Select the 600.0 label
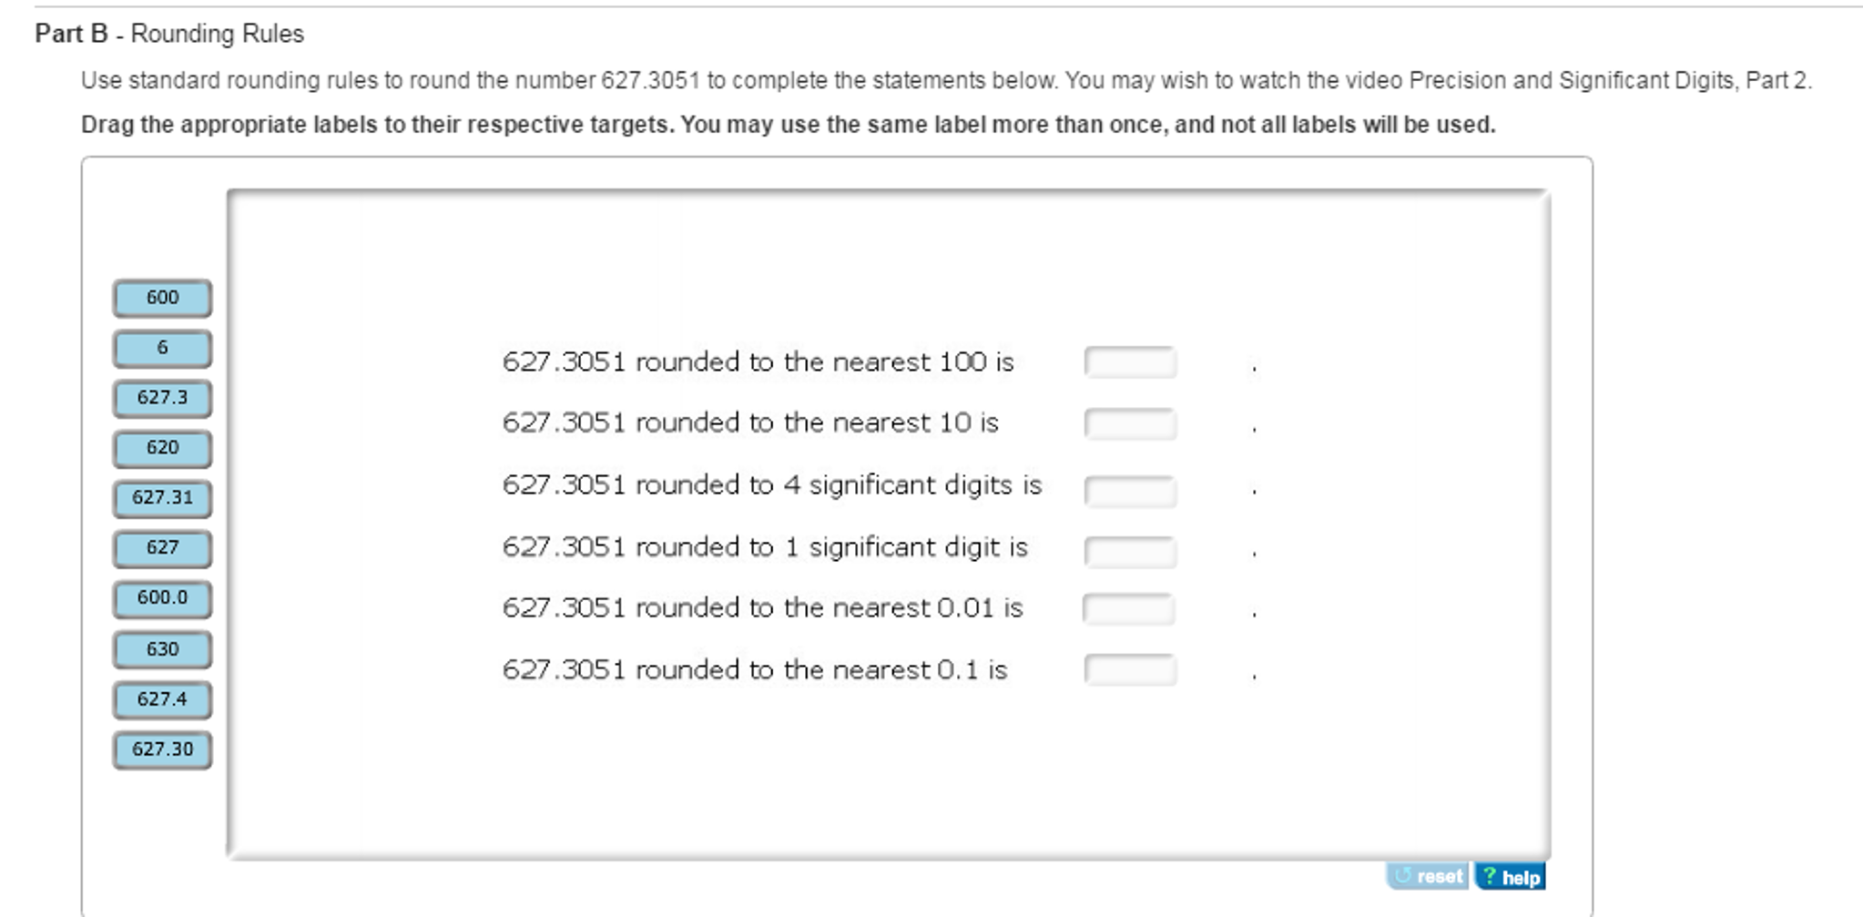 160,598
